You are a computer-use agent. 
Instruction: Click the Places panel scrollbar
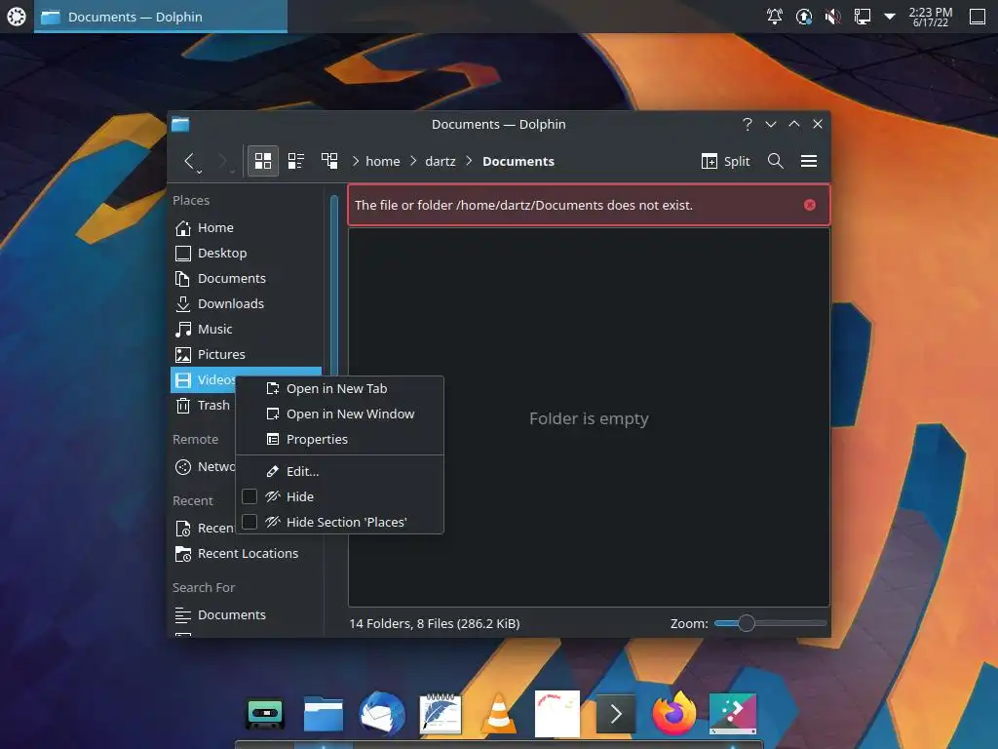point(333,287)
